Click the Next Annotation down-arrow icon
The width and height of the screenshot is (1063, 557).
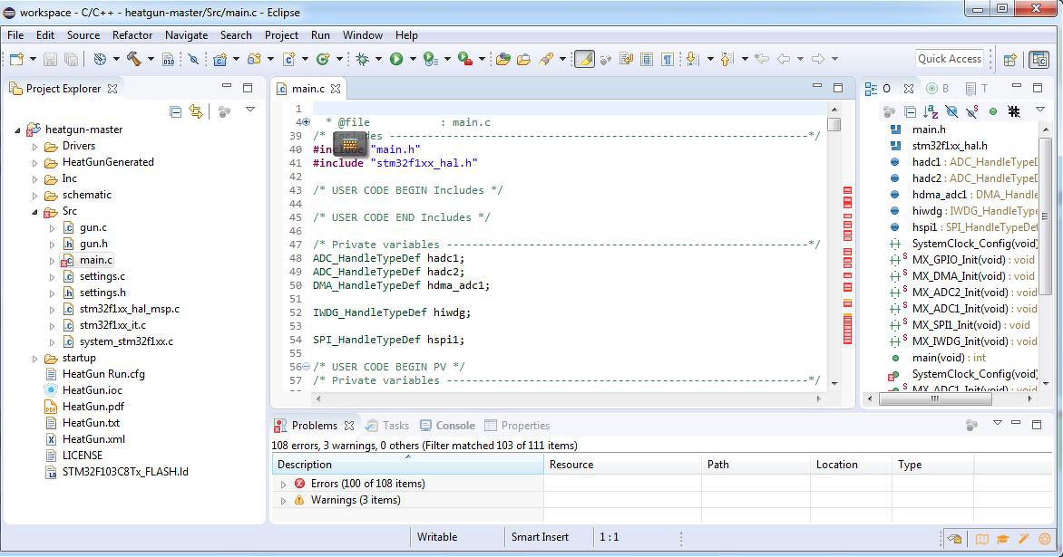point(691,59)
